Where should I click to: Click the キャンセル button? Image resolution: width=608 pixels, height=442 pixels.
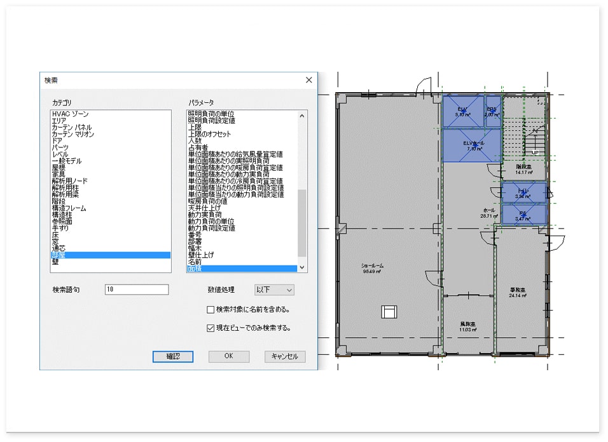[x=285, y=356]
